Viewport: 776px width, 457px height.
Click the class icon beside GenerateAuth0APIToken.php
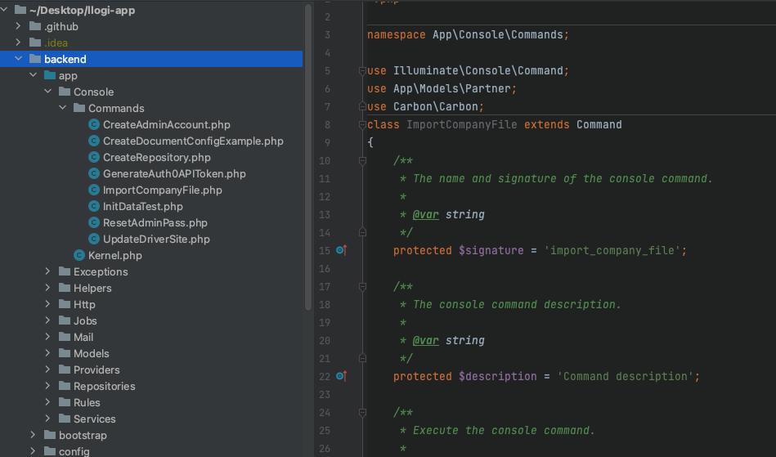point(94,173)
